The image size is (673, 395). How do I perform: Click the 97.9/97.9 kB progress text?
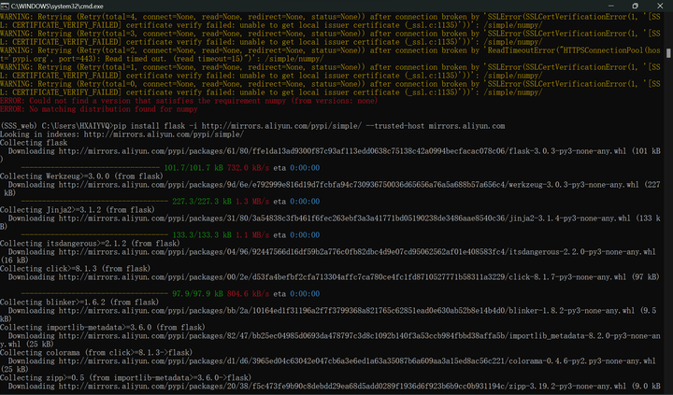coord(197,294)
